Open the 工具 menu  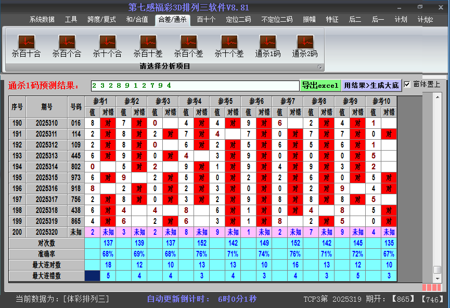(x=71, y=20)
